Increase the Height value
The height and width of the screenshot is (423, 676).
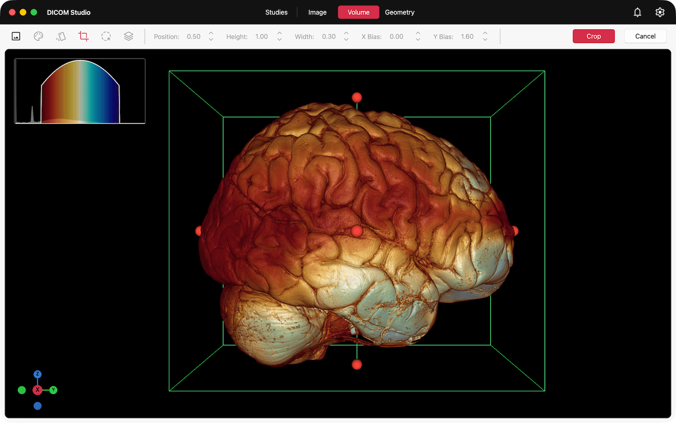279,33
